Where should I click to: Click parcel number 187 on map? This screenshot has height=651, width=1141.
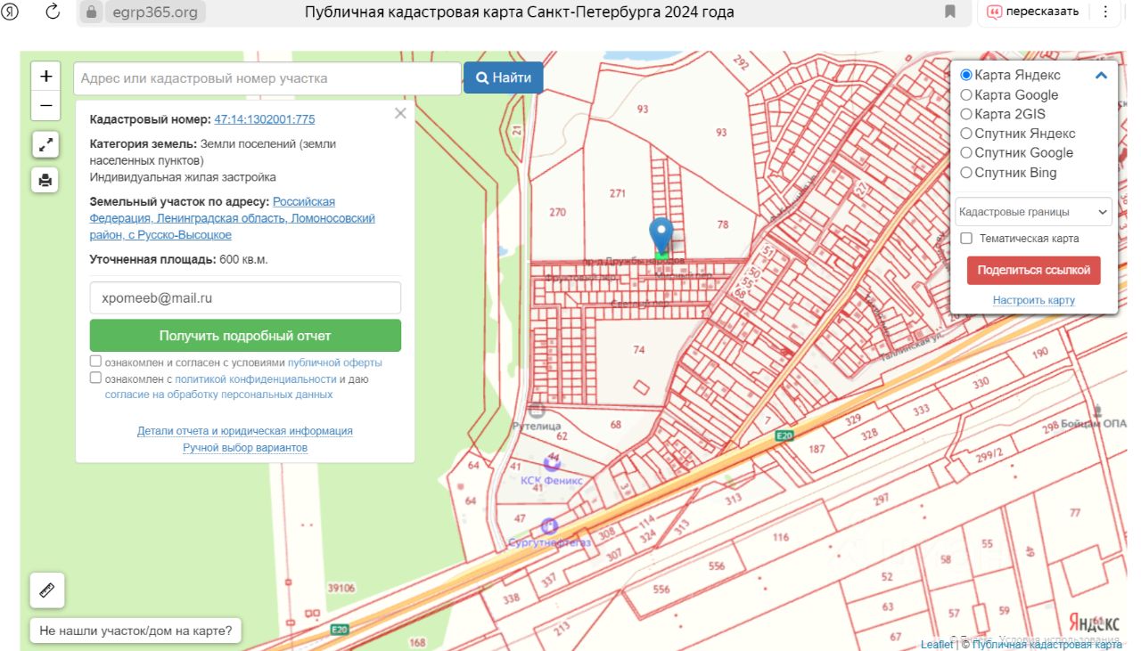click(x=817, y=449)
